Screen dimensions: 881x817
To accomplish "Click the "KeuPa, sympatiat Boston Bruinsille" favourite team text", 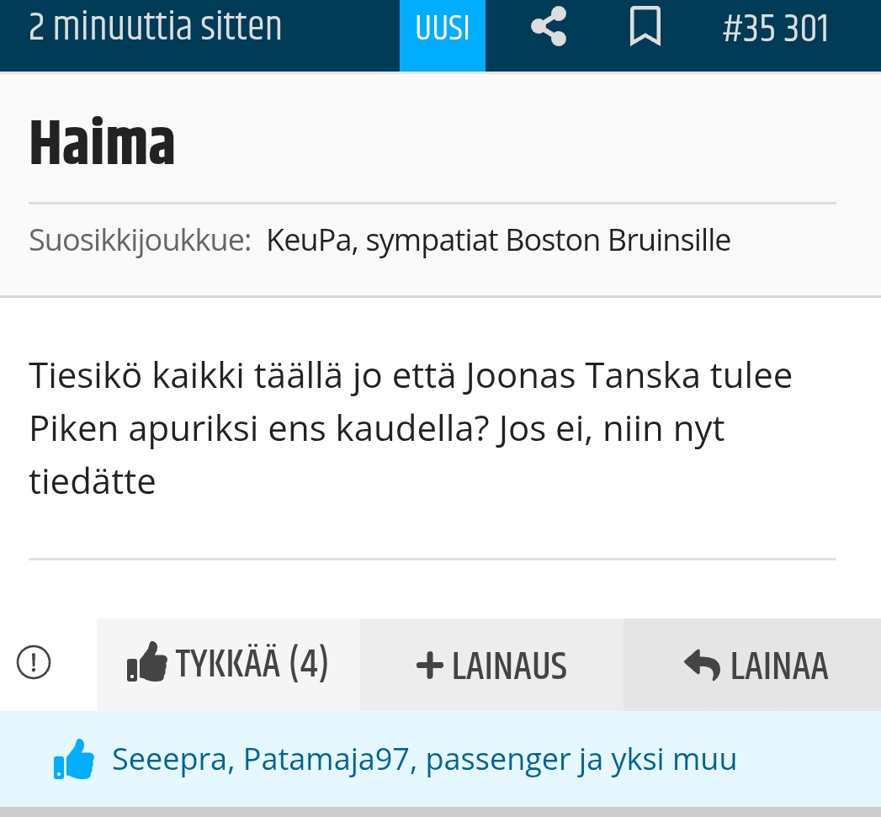I will click(498, 241).
